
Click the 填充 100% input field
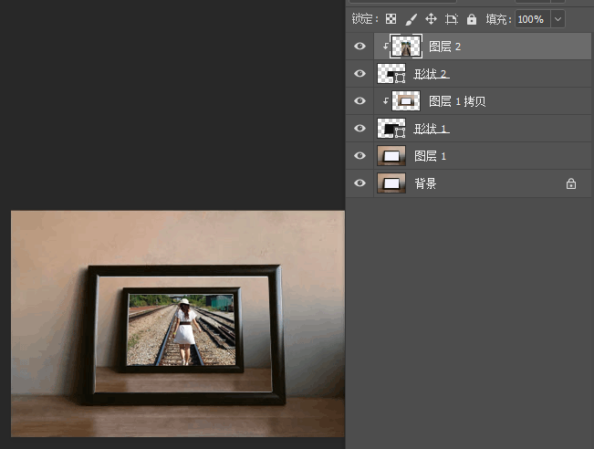tap(533, 19)
